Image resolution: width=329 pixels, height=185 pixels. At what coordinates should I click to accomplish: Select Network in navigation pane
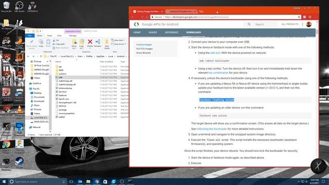click(36, 127)
